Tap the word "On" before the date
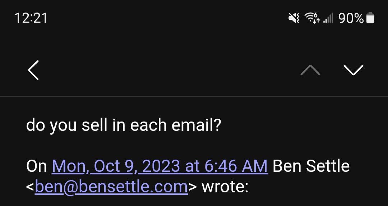 (x=37, y=166)
